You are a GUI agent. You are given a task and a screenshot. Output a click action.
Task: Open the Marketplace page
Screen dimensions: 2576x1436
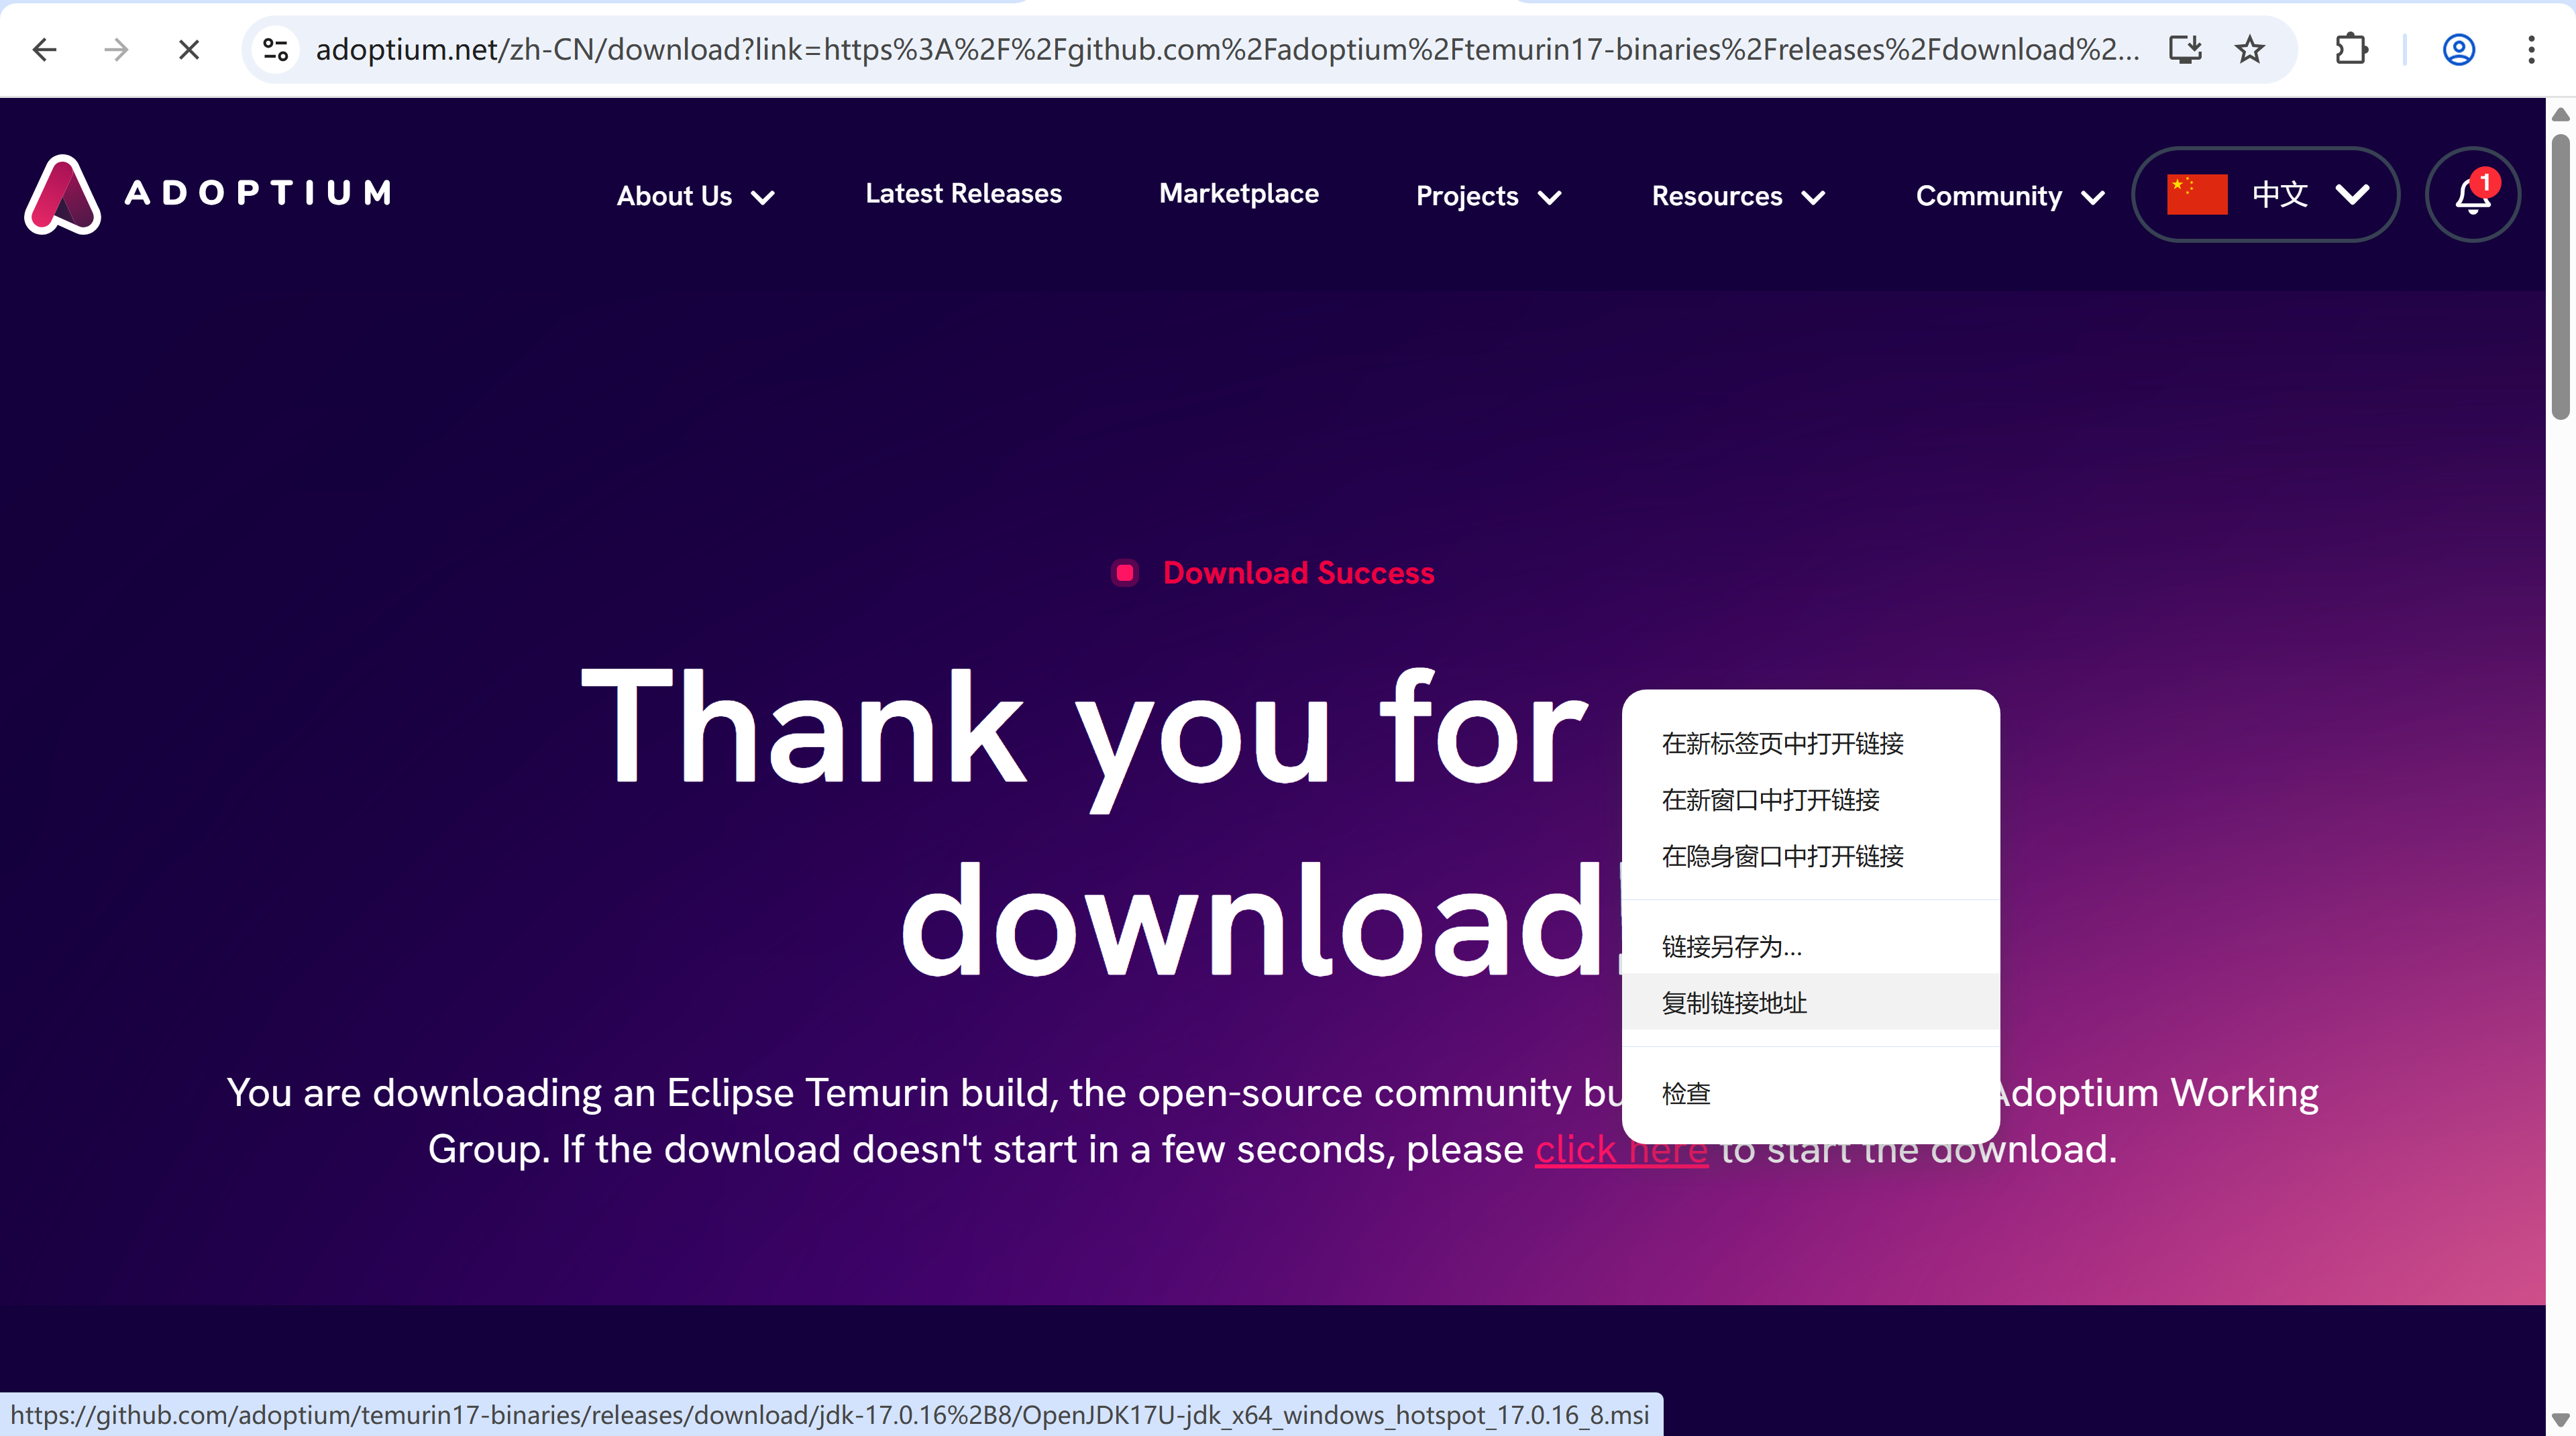pyautogui.click(x=1238, y=194)
